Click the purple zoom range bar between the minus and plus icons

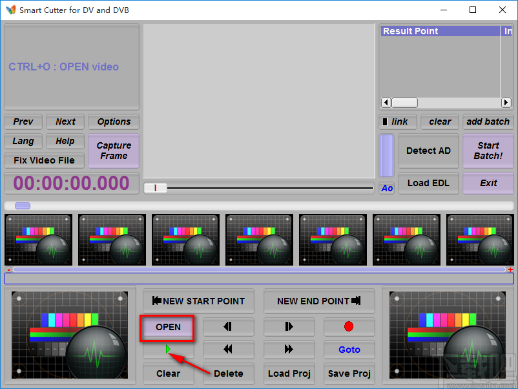pos(260,269)
